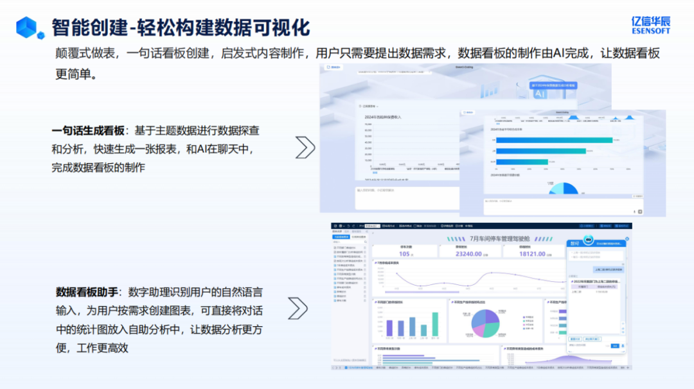The image size is (694, 389).
Task: Click the blue user message bubble beside the AI graphic
Action: 553,85
